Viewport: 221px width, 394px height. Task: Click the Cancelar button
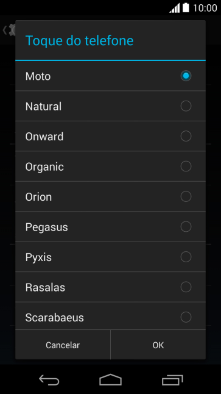[63, 345]
